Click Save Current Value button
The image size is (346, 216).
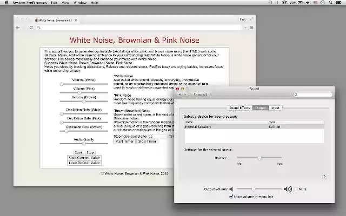[84, 158]
